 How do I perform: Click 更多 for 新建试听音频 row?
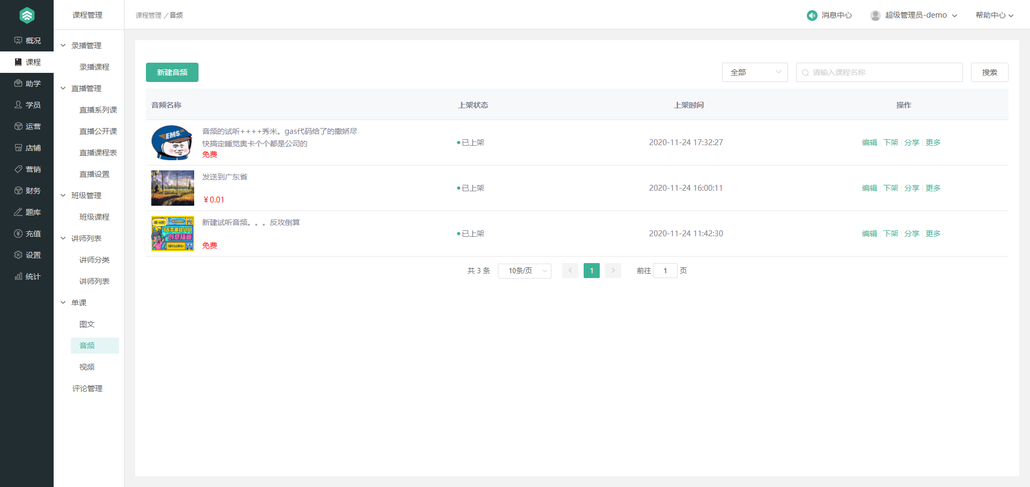tap(933, 234)
